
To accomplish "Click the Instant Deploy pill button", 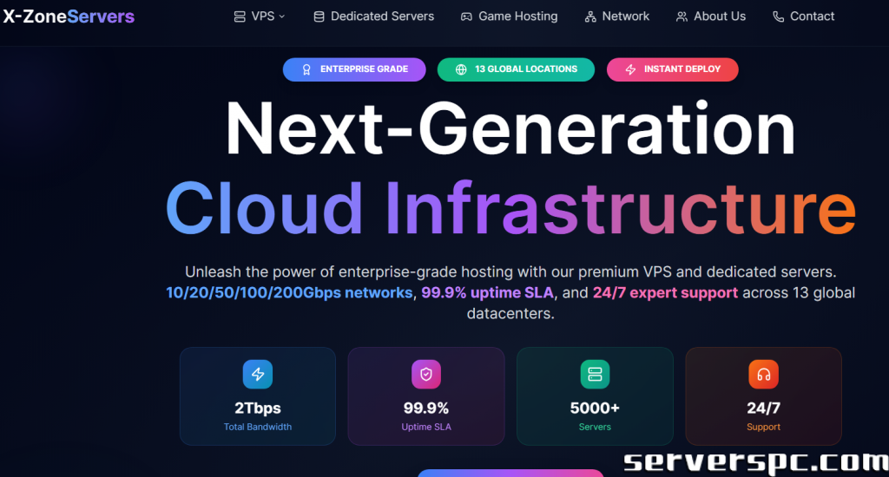I will coord(672,69).
